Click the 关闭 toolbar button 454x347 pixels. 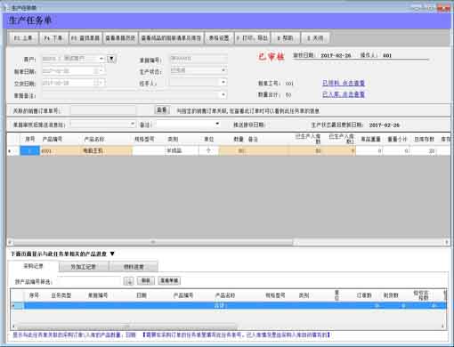tap(315, 38)
